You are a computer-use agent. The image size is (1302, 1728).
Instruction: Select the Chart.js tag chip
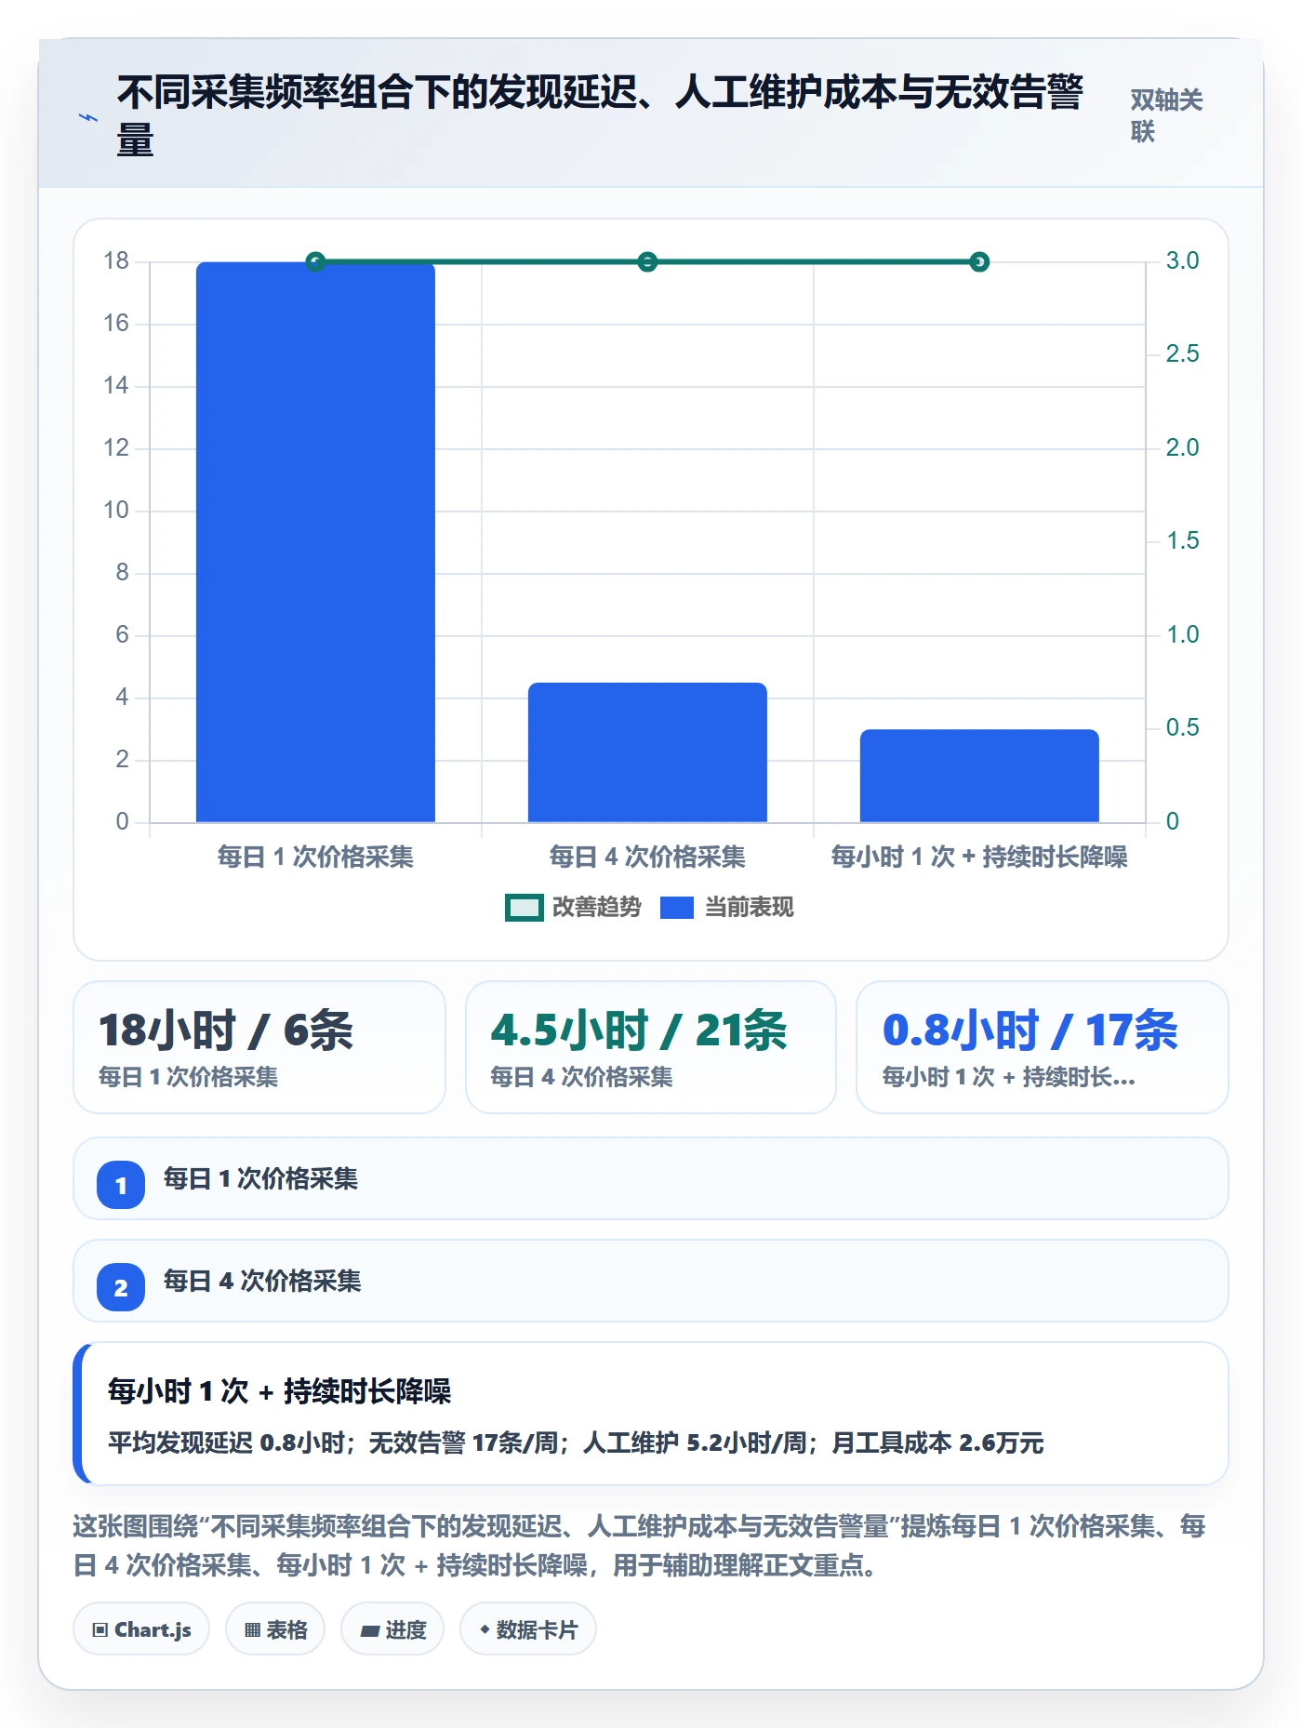click(x=141, y=1628)
